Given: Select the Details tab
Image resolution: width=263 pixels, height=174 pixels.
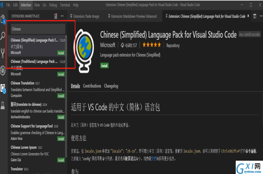Looking at the screenshot, I should [x=75, y=86].
